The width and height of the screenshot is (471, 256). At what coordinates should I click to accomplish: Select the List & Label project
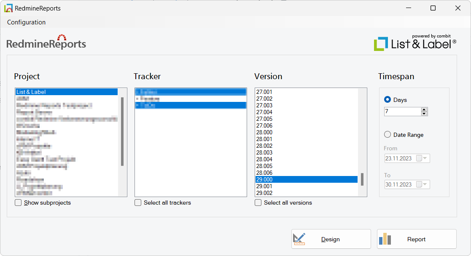66,92
